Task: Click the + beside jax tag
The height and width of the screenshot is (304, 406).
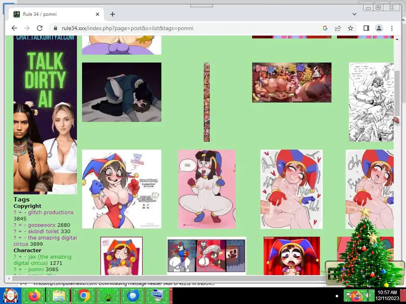Action: 20,256
